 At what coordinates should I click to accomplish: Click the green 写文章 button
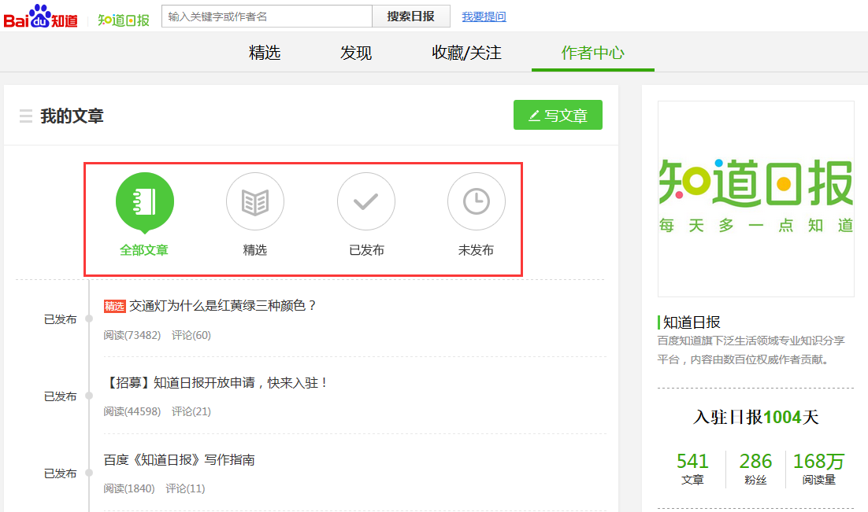558,115
